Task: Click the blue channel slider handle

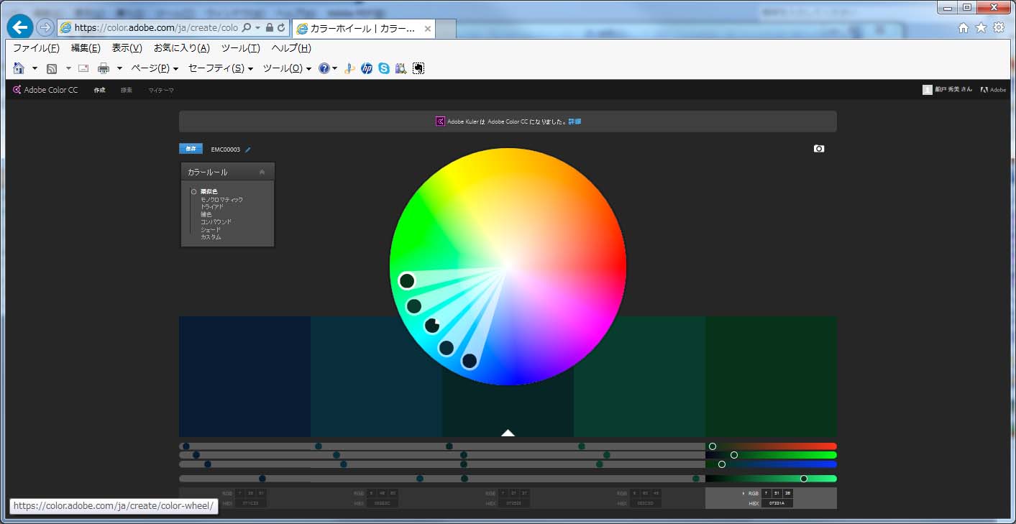Action: point(722,464)
